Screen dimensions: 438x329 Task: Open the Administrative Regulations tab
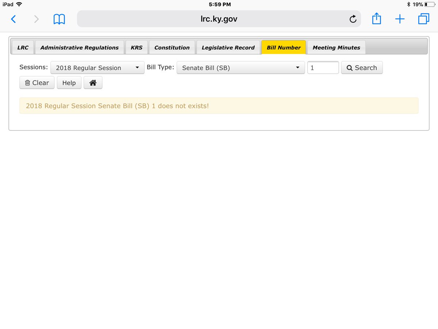click(80, 48)
